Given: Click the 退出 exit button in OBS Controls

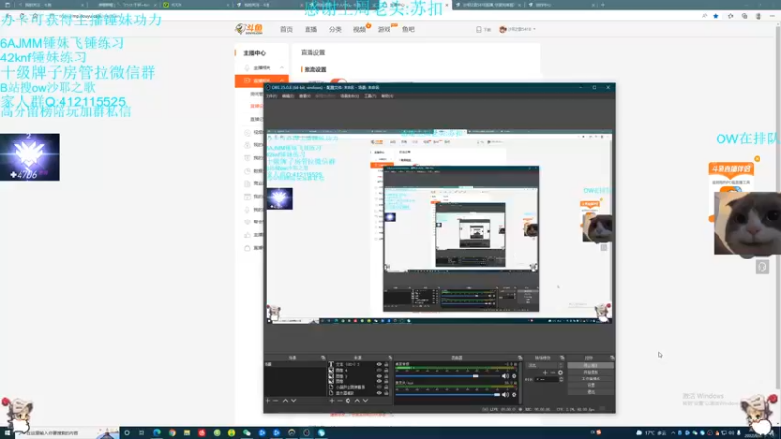Looking at the screenshot, I should tap(591, 392).
